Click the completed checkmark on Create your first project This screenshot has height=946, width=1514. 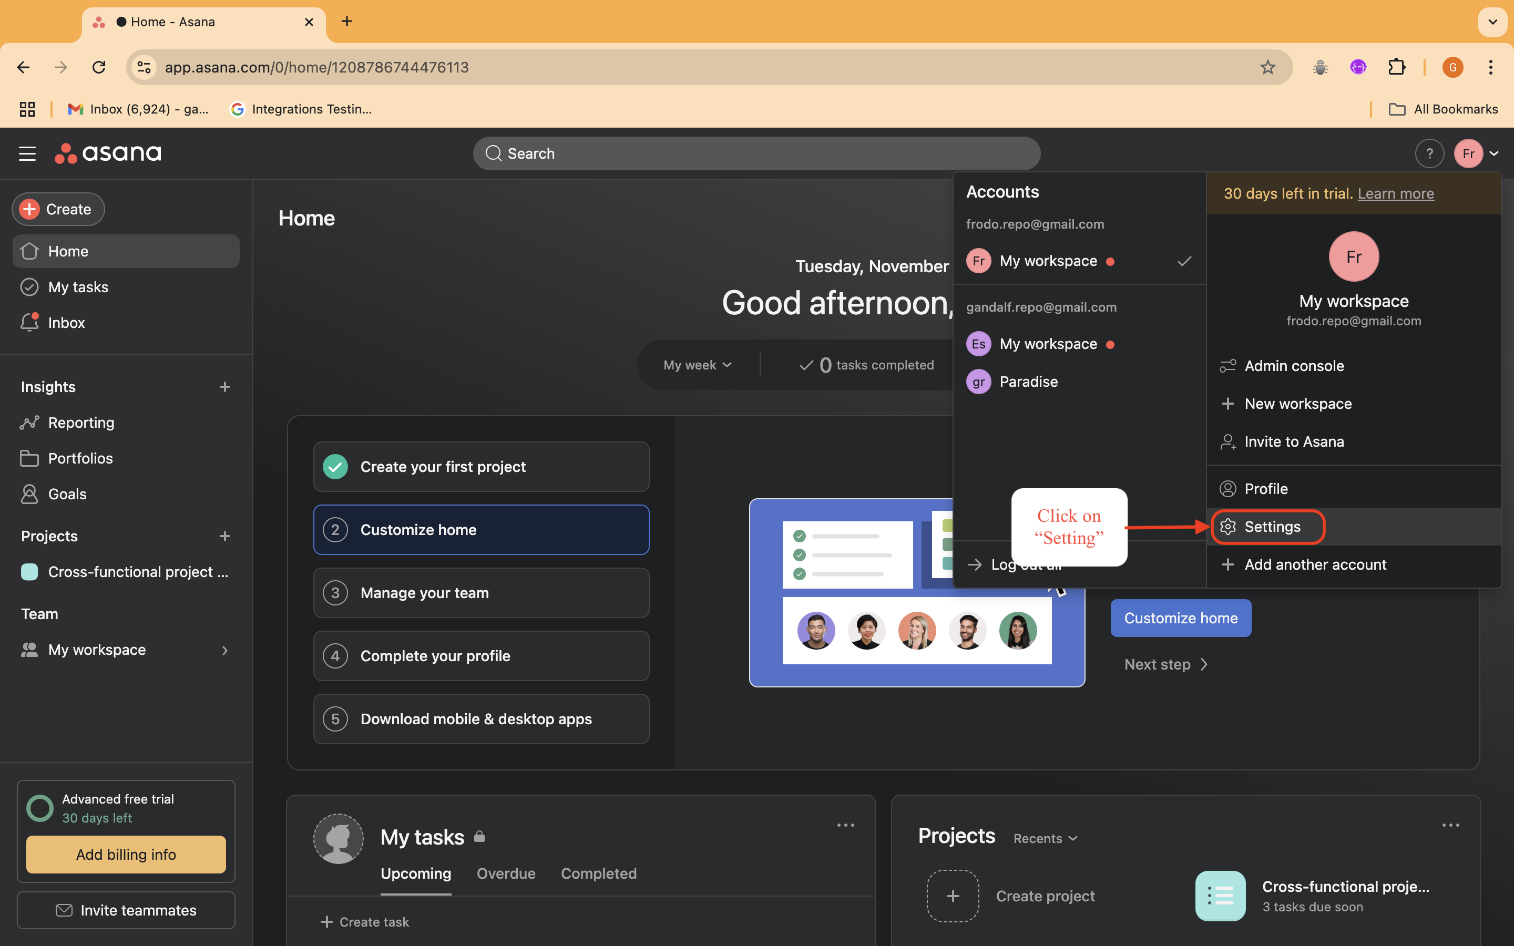[335, 467]
